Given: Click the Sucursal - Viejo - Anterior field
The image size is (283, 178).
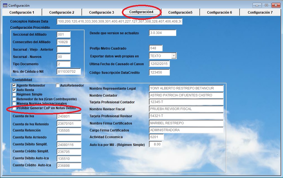Looking at the screenshot, I should click(64, 49).
